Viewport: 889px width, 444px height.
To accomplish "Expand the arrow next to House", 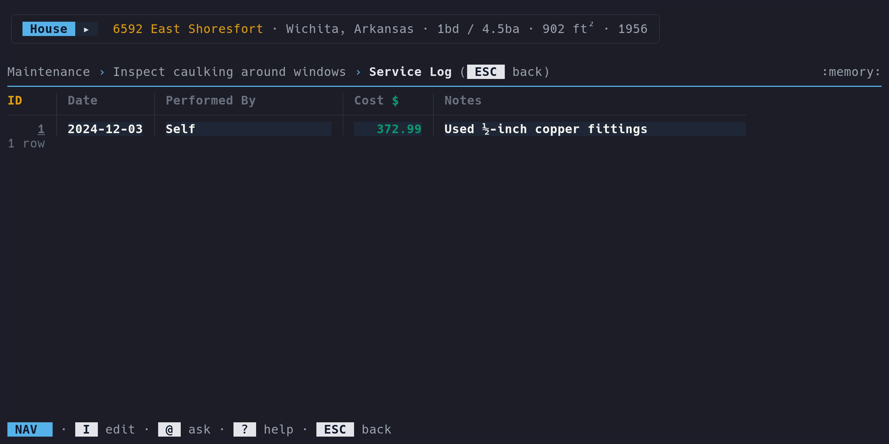I will tap(86, 29).
